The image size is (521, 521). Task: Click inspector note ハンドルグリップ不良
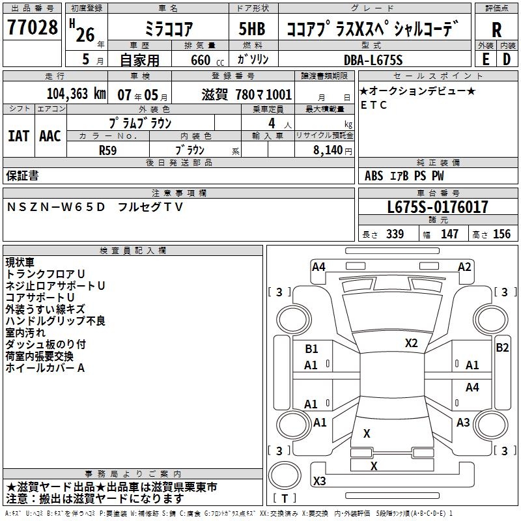pyautogui.click(x=55, y=321)
